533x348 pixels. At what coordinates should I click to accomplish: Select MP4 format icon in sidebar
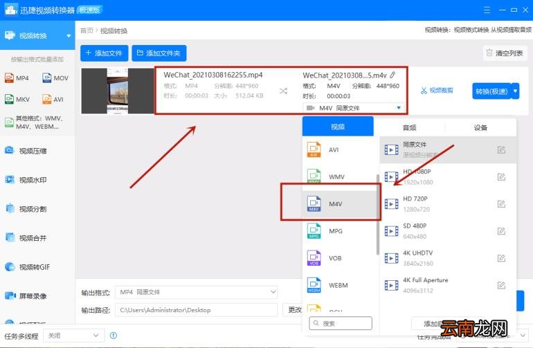10,77
